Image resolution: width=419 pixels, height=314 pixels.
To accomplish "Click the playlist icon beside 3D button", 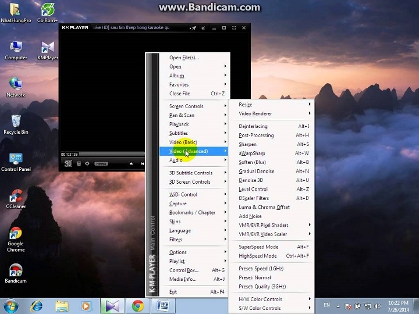I will pyautogui.click(x=79, y=163).
